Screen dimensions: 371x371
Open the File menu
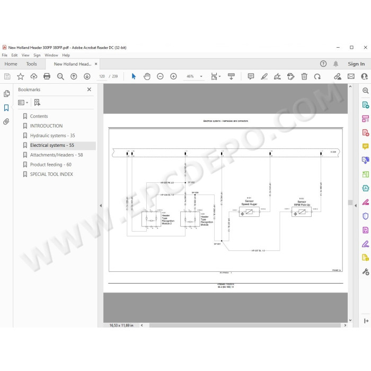[x=4, y=55]
